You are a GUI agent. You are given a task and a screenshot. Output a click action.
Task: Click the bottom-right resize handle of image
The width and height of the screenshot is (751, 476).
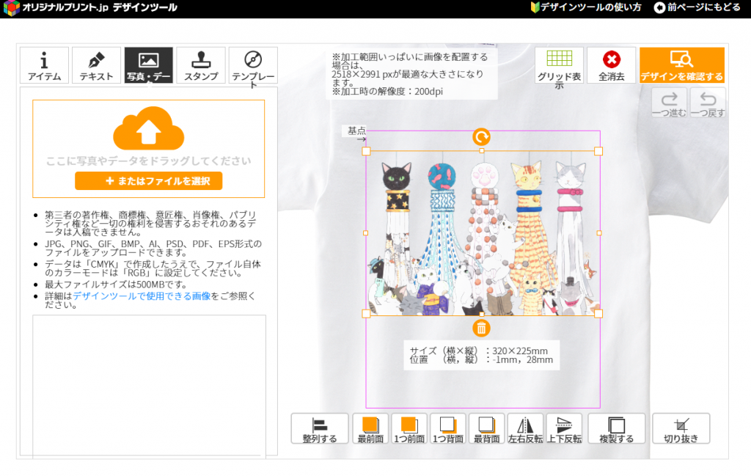(x=598, y=314)
